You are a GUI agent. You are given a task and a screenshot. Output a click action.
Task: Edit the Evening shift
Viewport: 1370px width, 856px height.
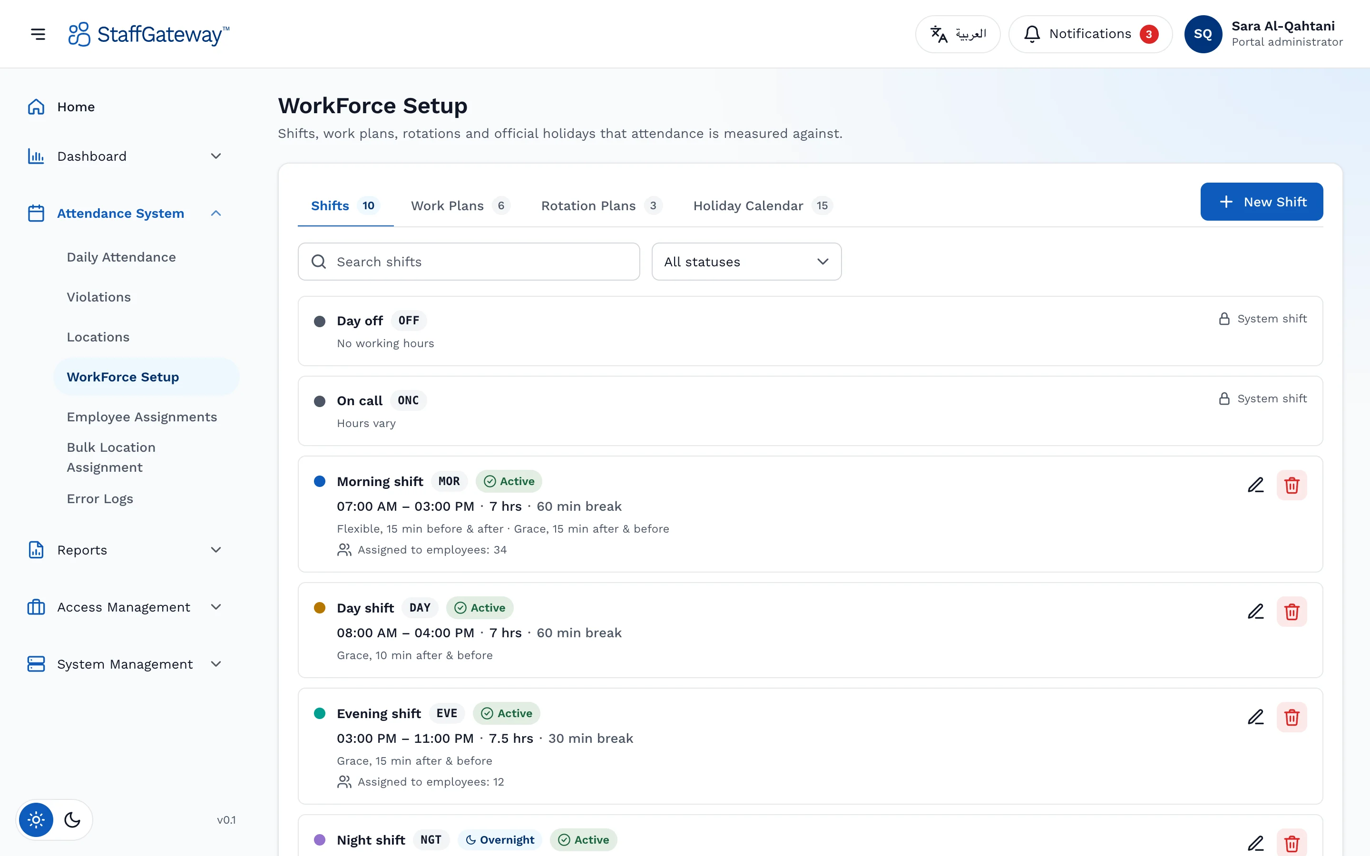click(1255, 717)
